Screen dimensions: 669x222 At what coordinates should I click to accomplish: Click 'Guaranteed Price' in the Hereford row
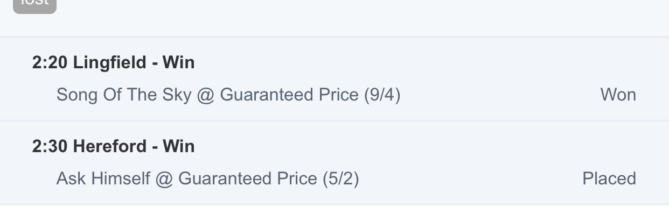[x=247, y=178]
